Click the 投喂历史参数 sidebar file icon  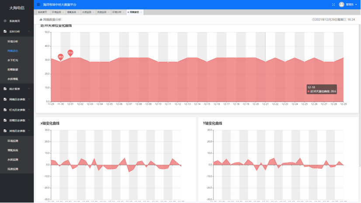(x=5, y=120)
